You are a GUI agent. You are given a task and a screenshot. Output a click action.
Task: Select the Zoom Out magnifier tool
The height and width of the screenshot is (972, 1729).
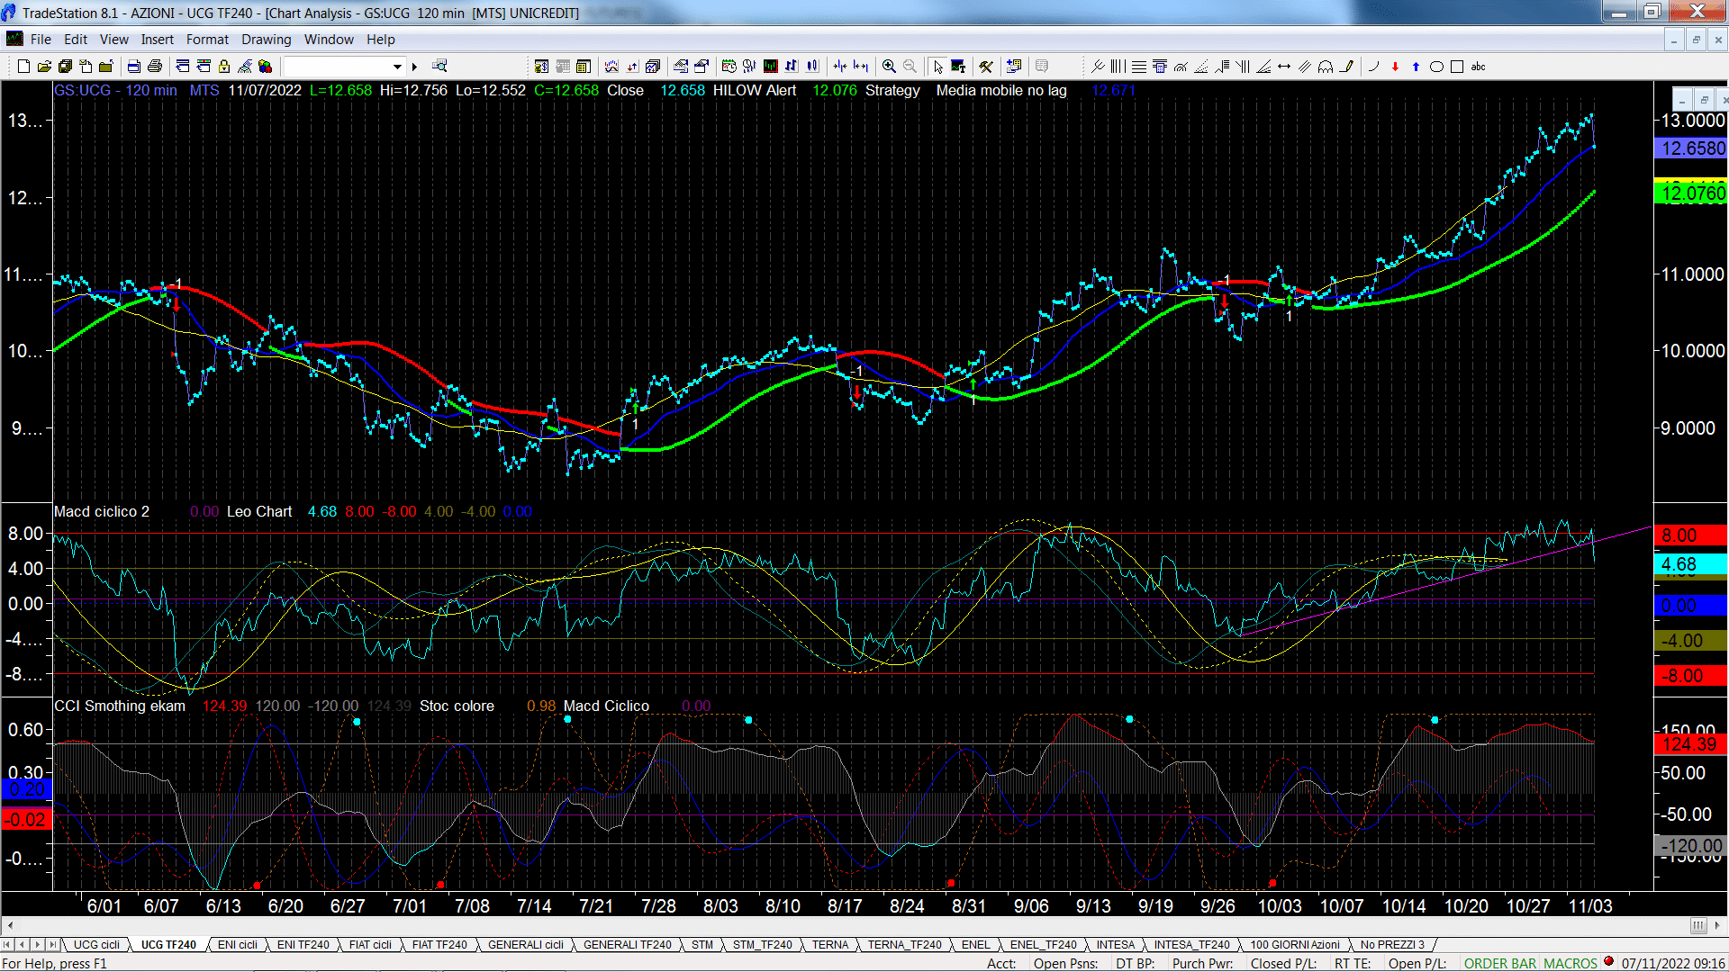[x=910, y=67]
